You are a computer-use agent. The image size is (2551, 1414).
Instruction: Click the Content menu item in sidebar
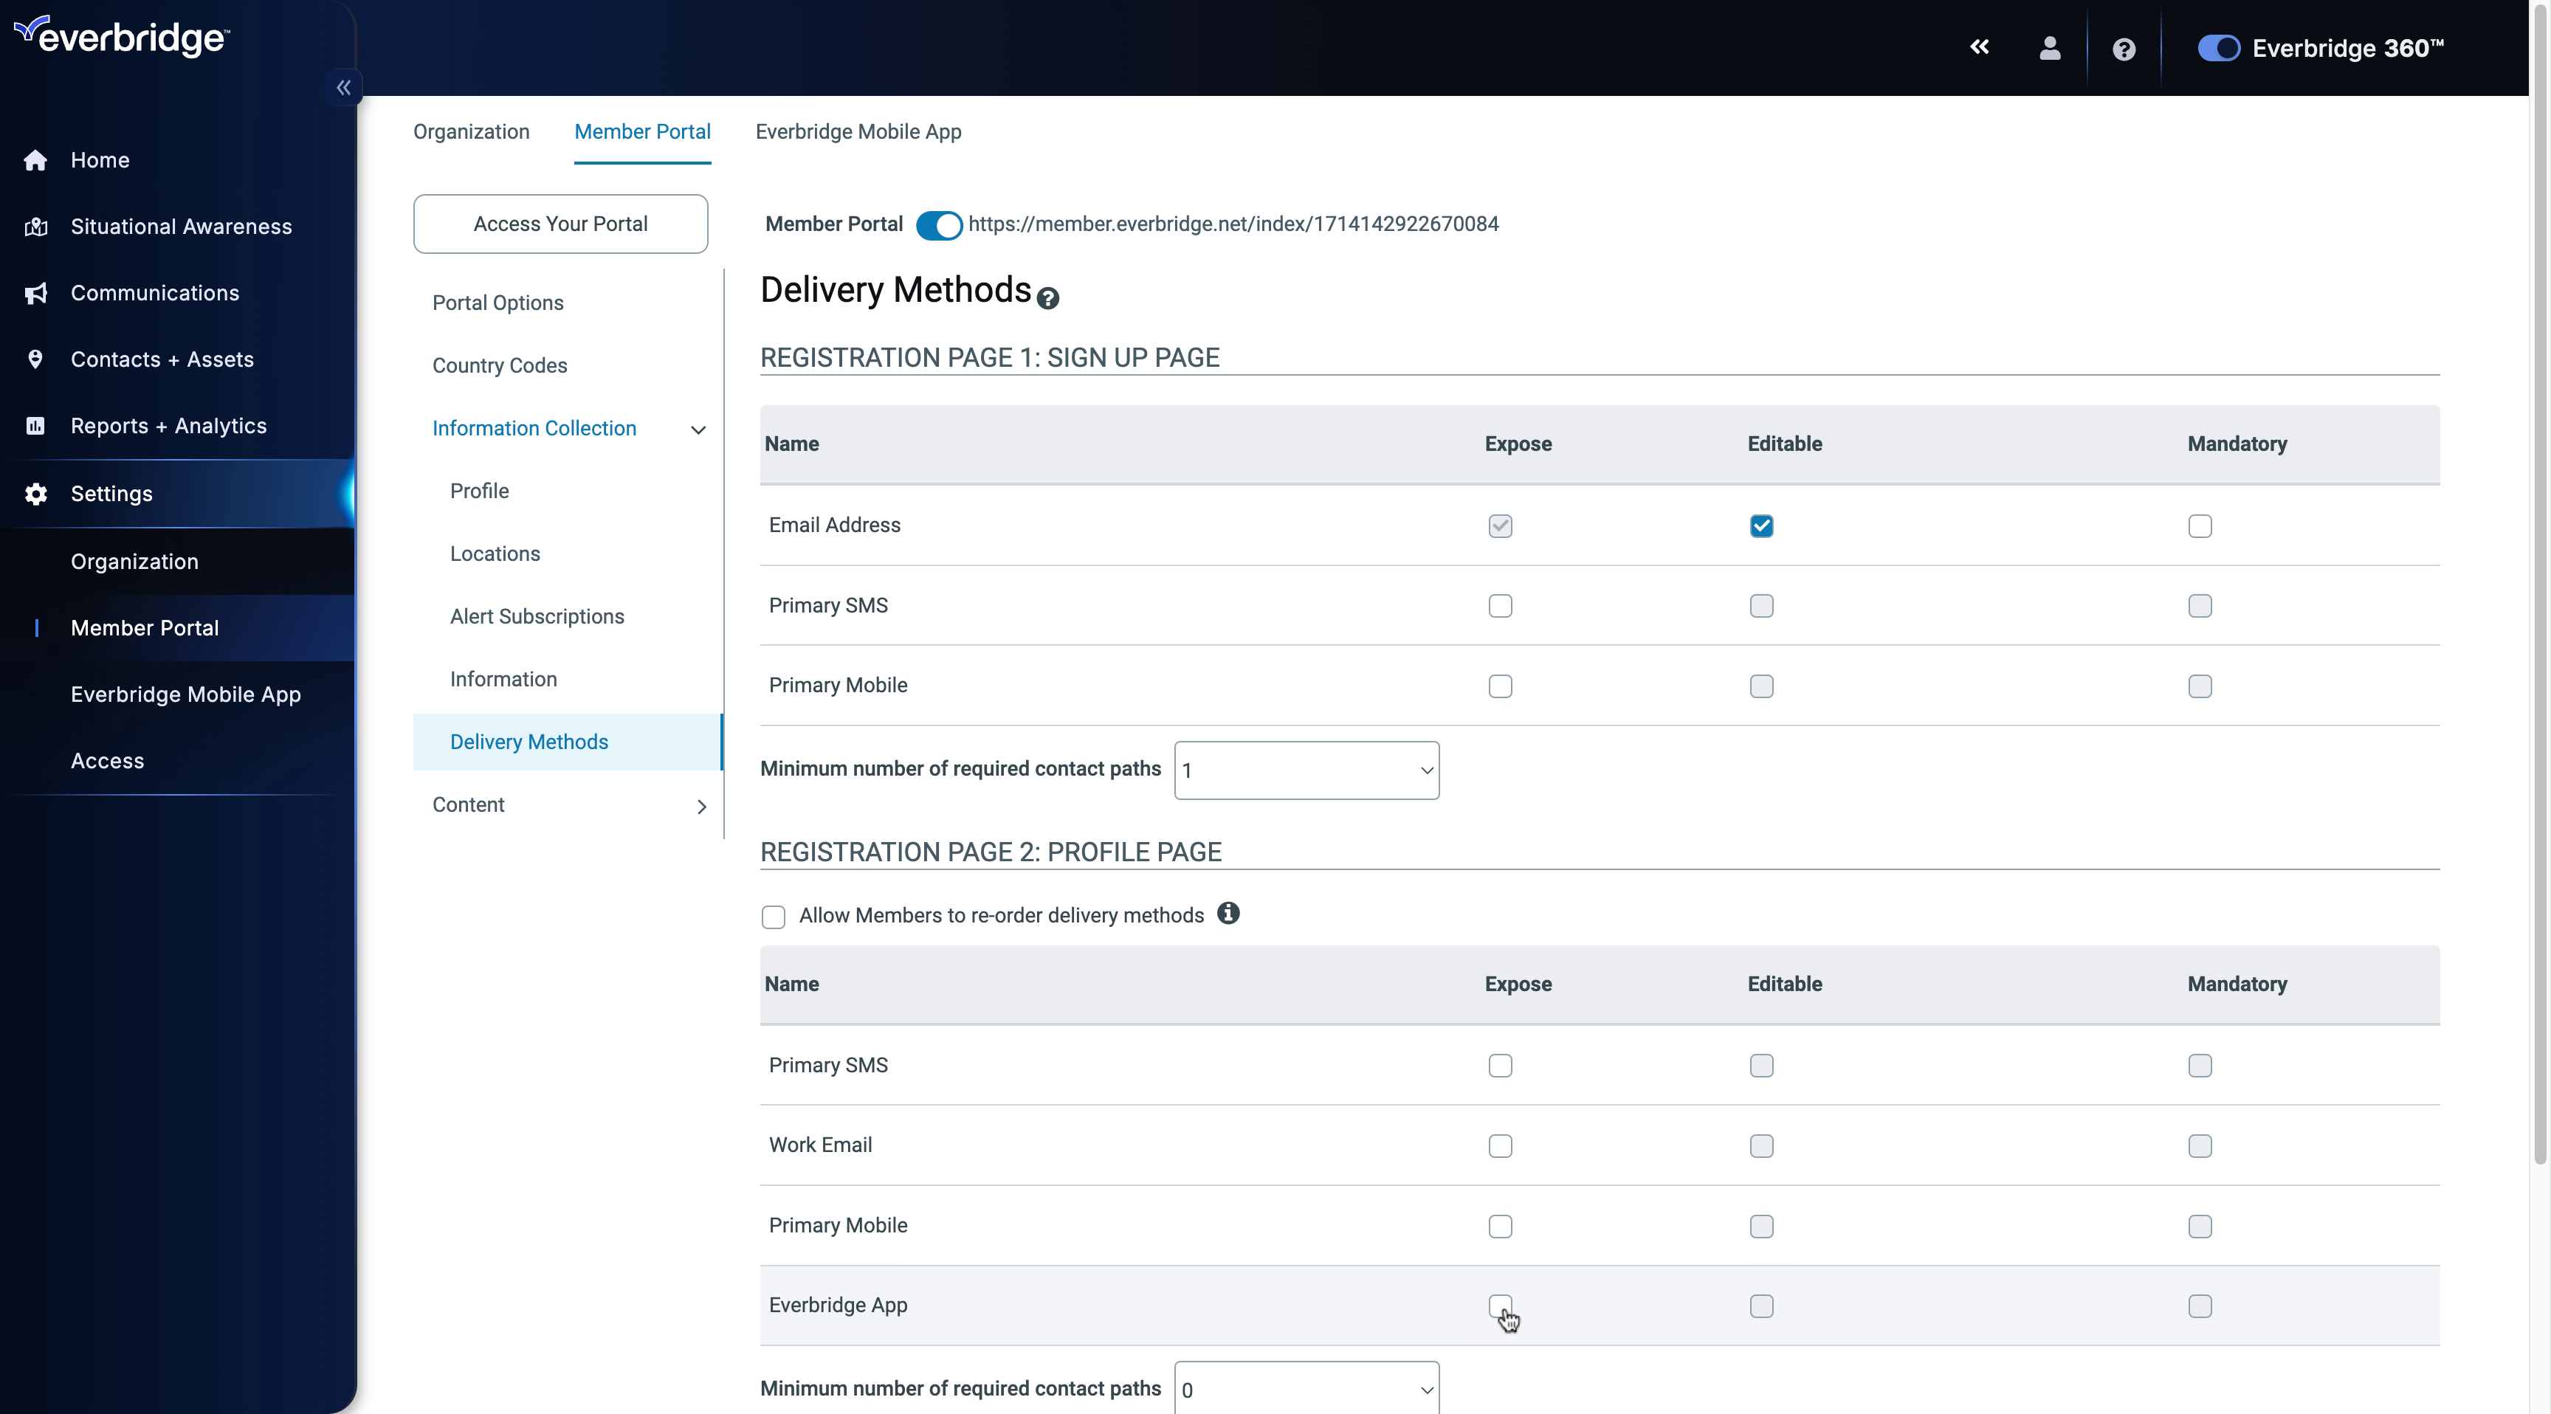(467, 803)
